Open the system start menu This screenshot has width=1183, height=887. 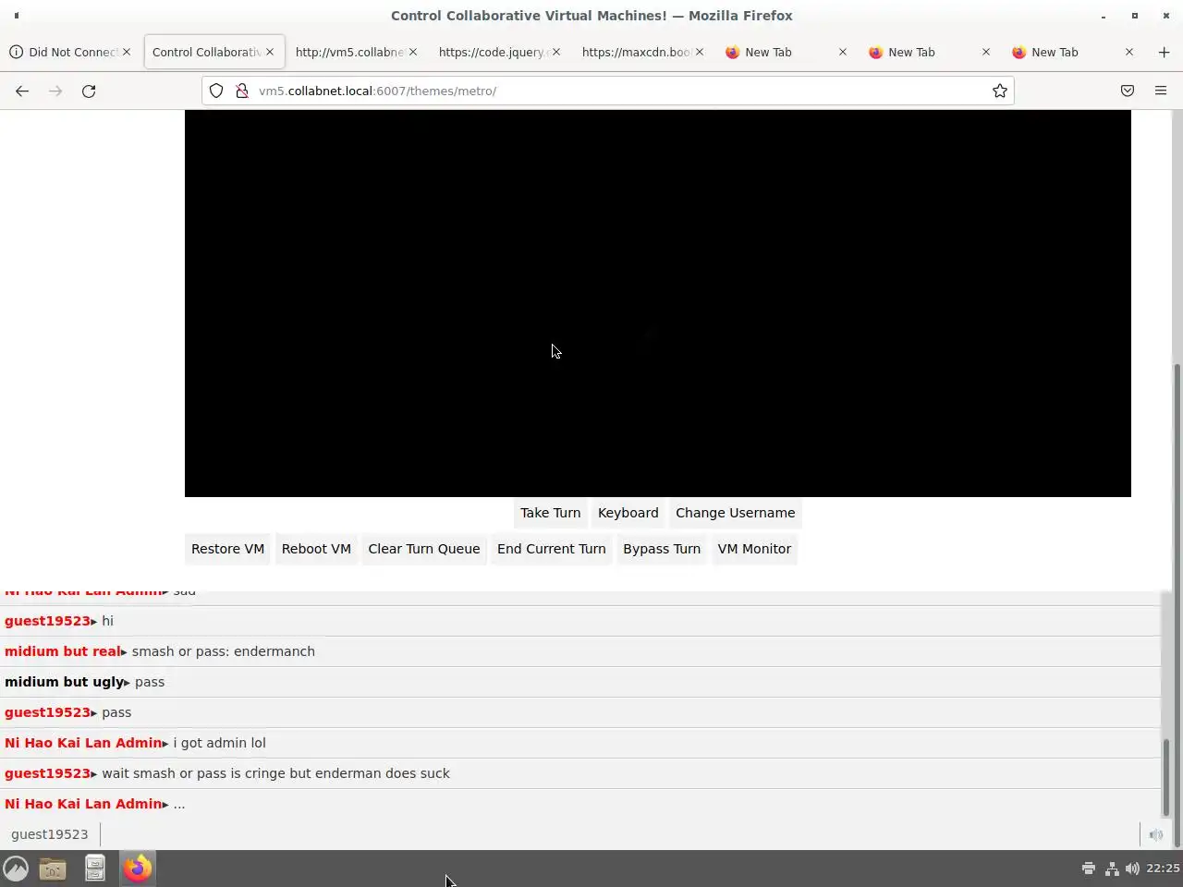[16, 869]
